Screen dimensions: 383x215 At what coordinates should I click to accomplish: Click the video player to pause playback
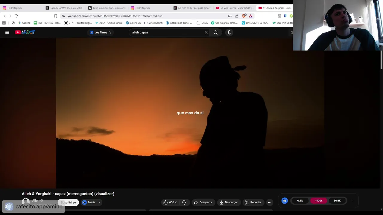tap(190, 113)
